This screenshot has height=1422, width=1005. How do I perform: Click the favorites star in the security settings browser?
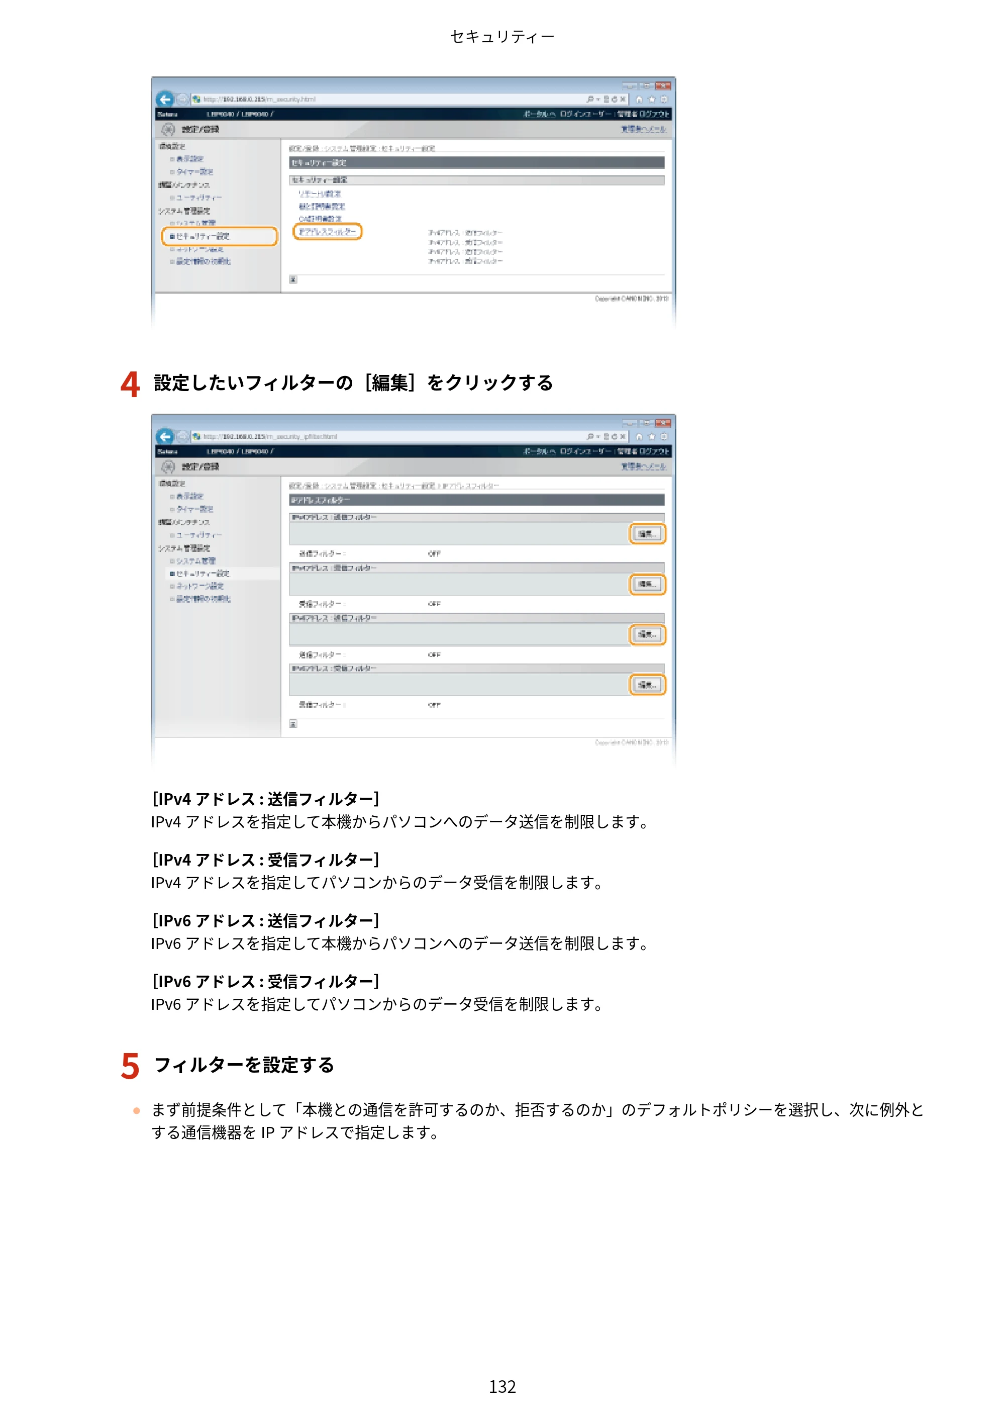tap(651, 99)
